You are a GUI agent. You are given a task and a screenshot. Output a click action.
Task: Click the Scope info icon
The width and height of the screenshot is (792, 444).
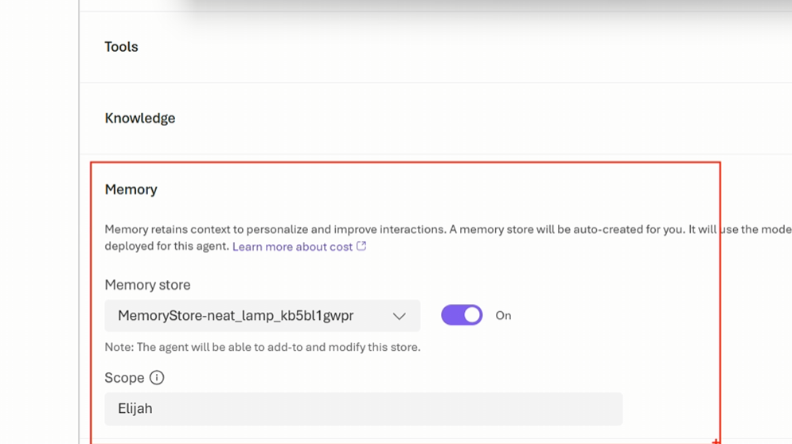(157, 378)
